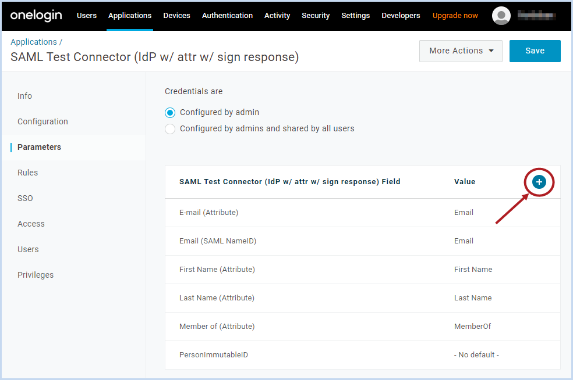Open the Settings top menu
573x380 pixels.
[x=356, y=16]
